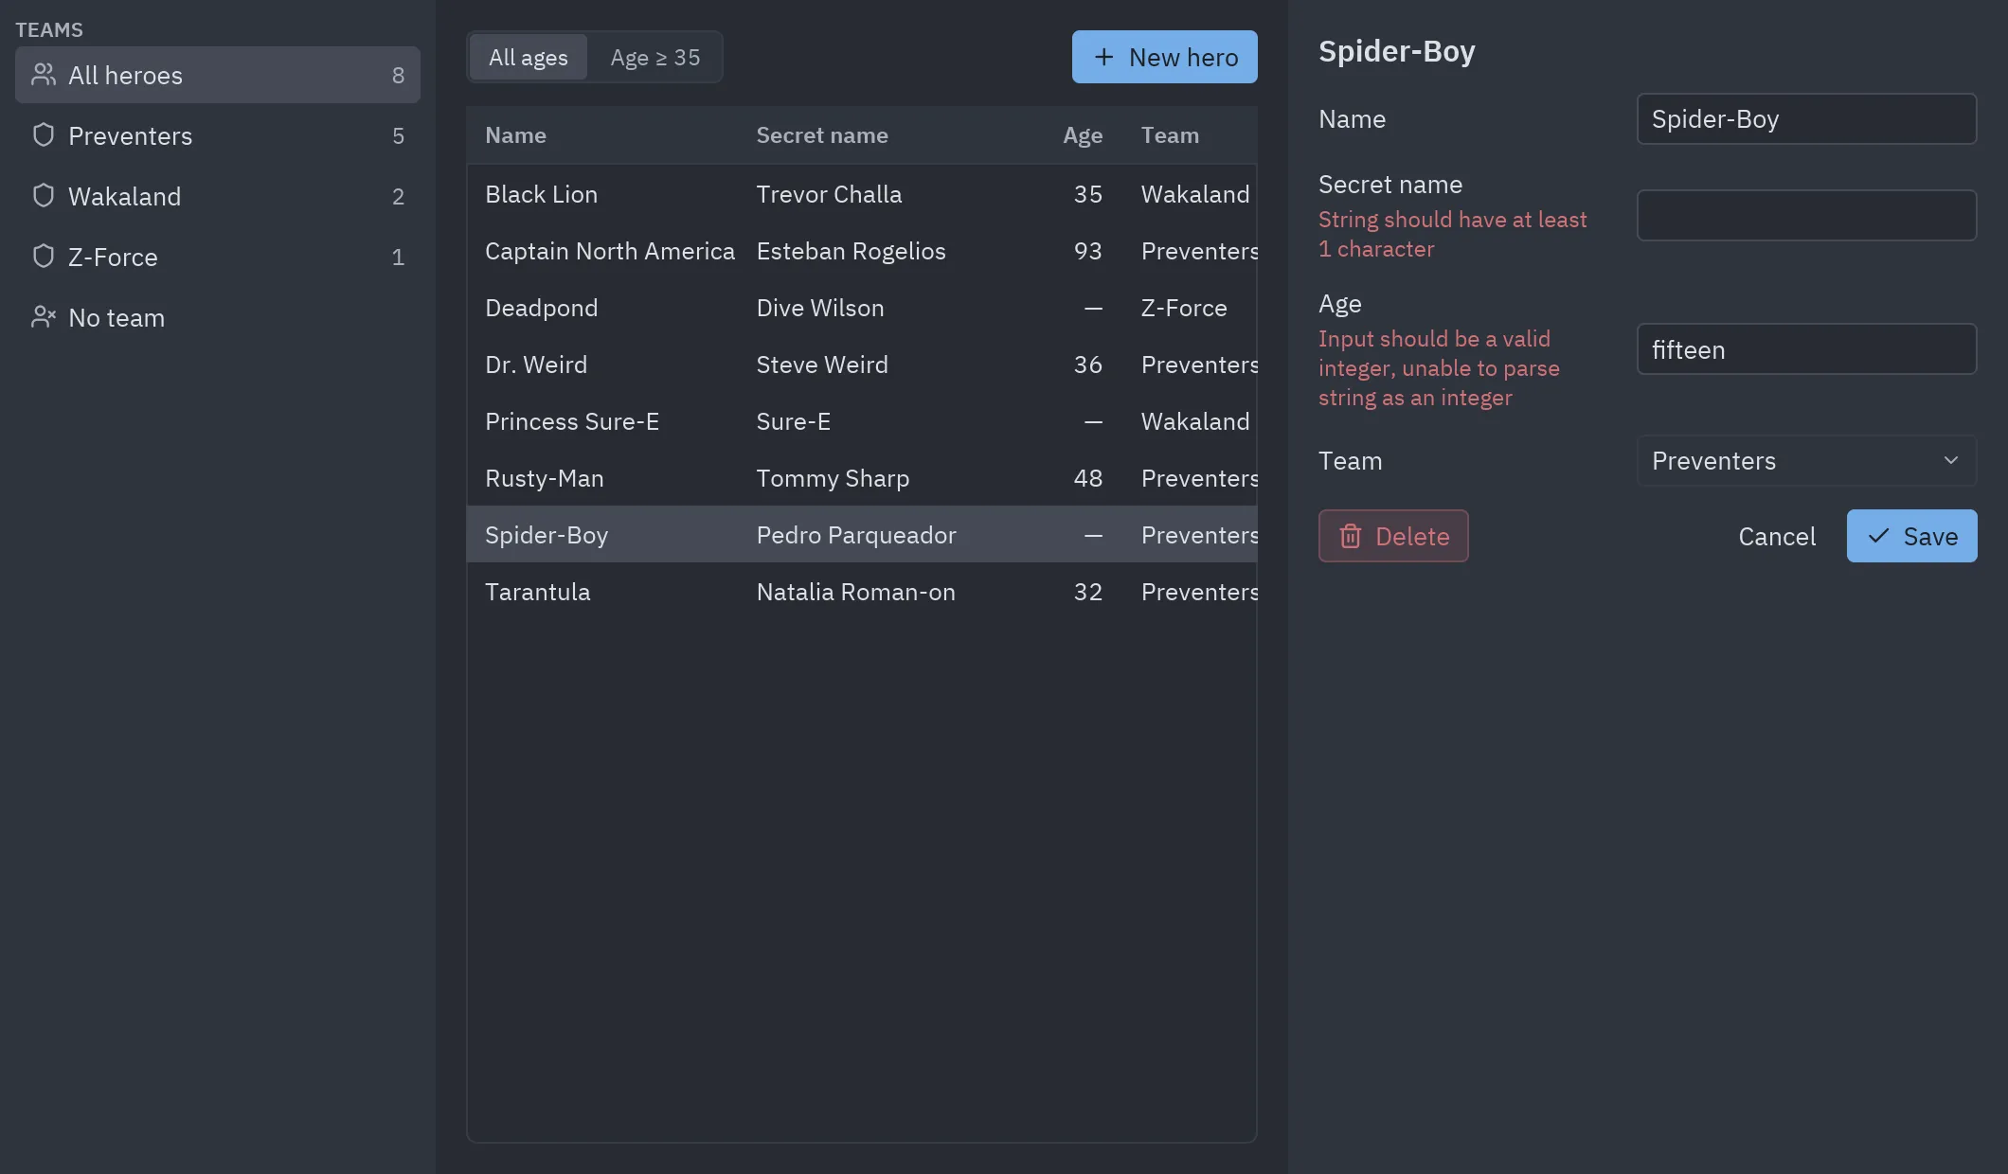Click the Age field containing fifteen
This screenshot has width=2008, height=1174.
[1806, 348]
